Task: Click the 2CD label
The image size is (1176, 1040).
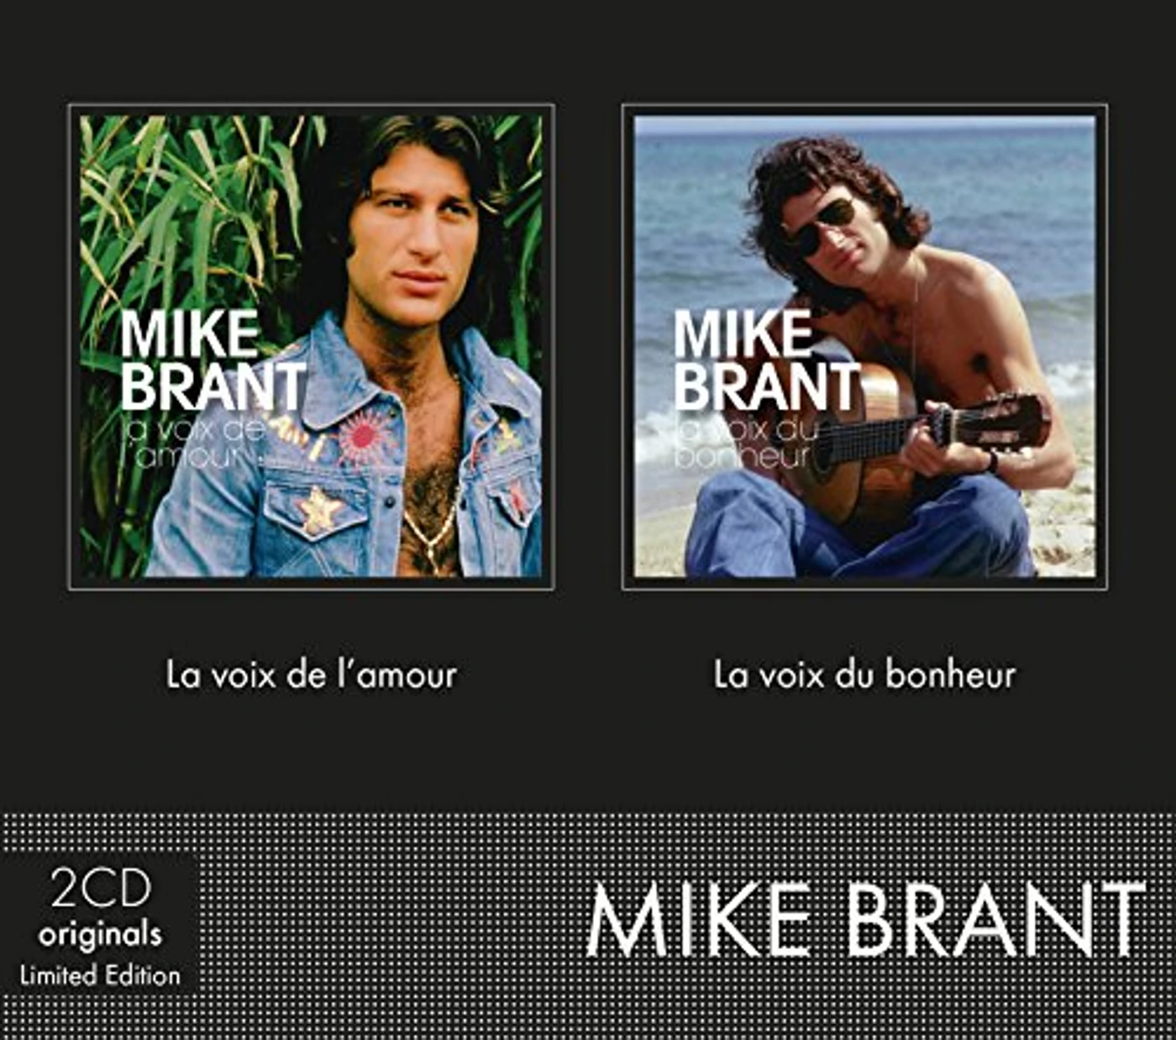Action: 100,888
